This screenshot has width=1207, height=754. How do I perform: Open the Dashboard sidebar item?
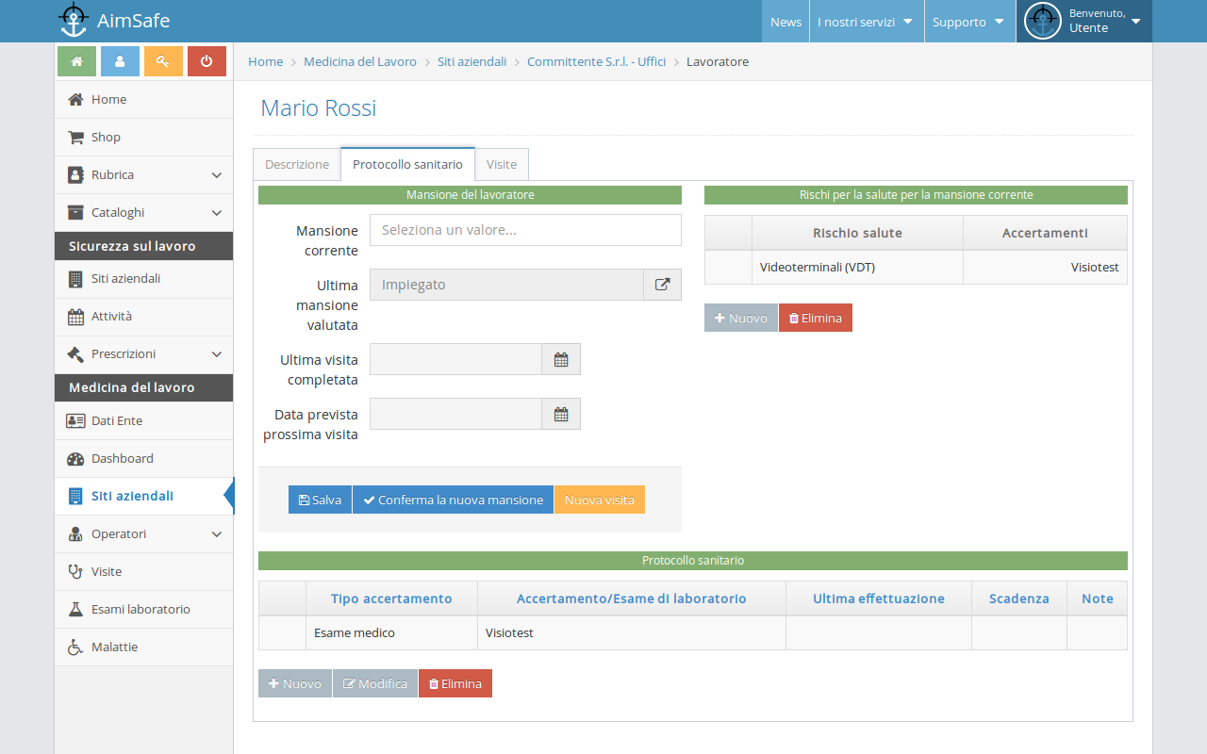[143, 459]
